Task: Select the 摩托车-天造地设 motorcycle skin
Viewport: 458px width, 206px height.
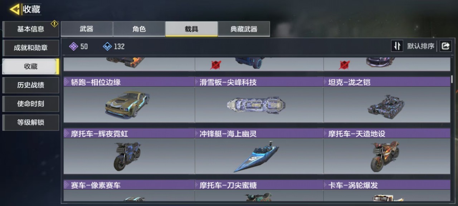Action: (387, 156)
